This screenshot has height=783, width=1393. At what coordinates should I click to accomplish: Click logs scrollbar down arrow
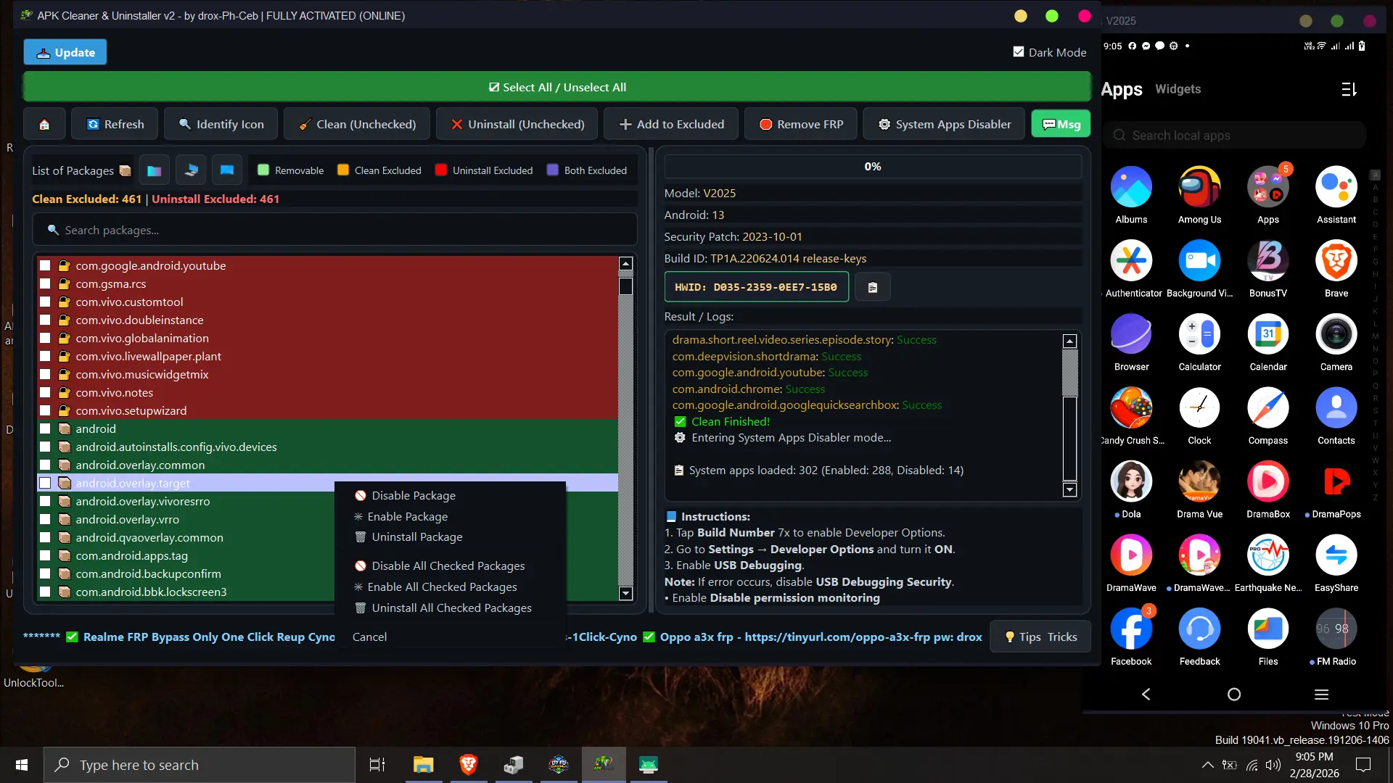1069,490
